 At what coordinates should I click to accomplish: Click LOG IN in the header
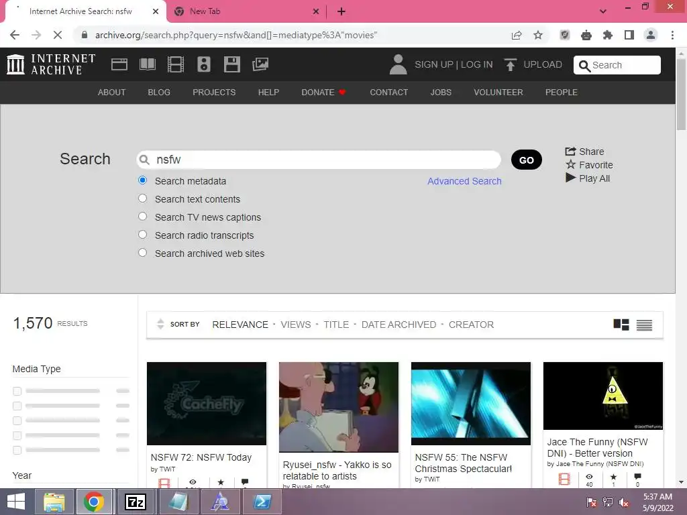pyautogui.click(x=477, y=64)
